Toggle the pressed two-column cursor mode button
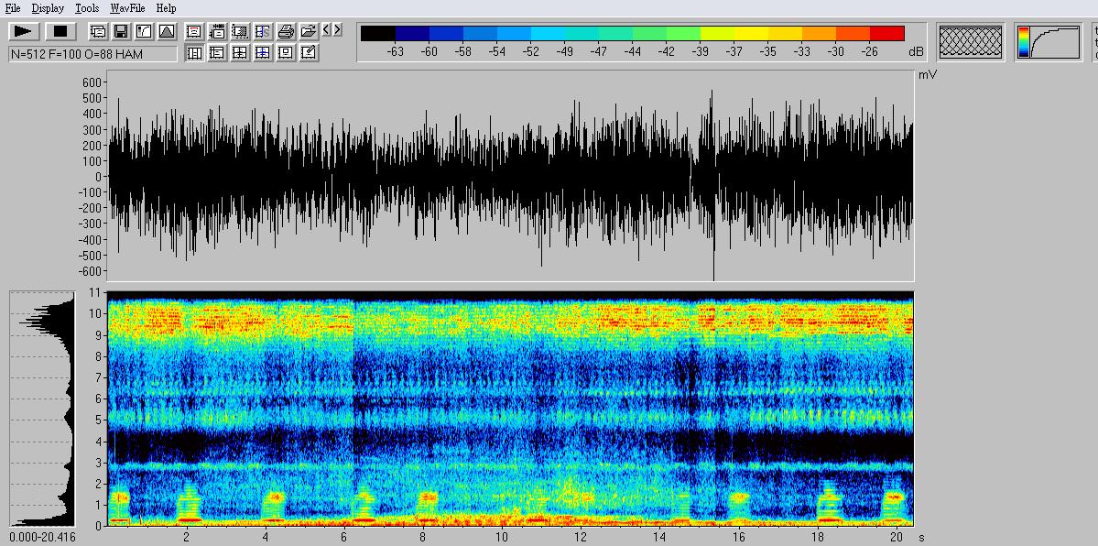This screenshot has width=1098, height=546. coord(194,53)
